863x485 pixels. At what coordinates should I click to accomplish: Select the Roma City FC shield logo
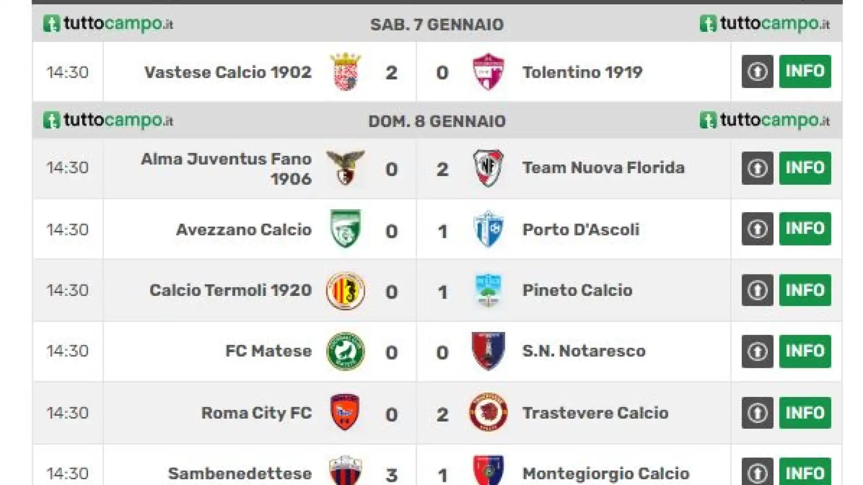pos(345,412)
